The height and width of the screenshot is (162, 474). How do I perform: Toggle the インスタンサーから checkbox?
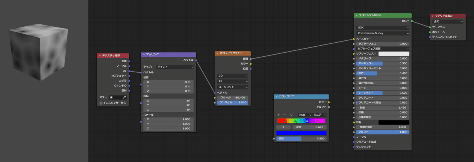click(x=101, y=103)
